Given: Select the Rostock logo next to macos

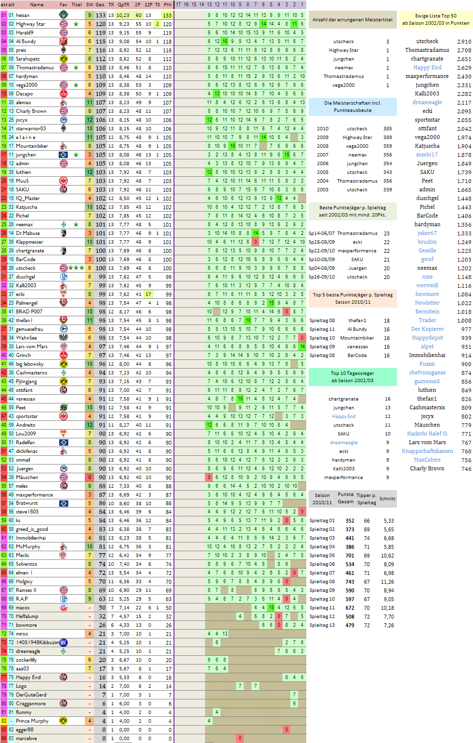Looking at the screenshot, I should [63, 607].
